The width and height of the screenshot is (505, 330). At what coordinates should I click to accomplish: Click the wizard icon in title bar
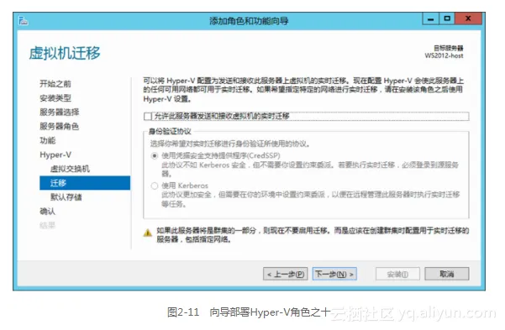pyautogui.click(x=24, y=21)
